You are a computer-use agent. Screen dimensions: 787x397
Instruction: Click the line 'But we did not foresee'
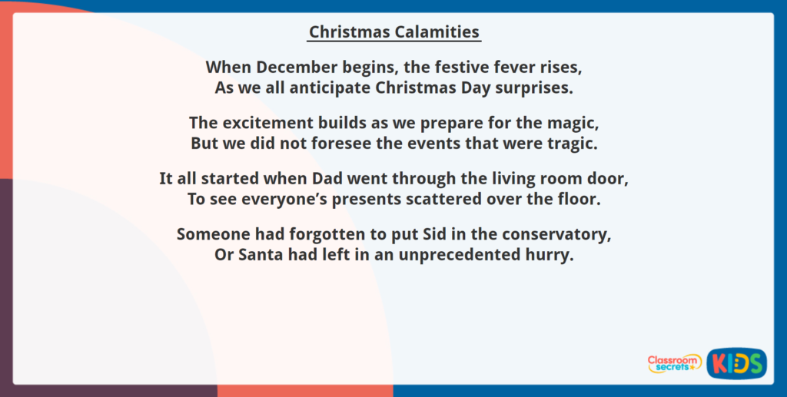(393, 143)
